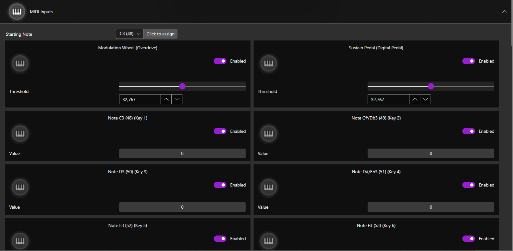Screen dimensions: 513x251
Task: Open the Starting Note dropdown
Action: [130, 34]
